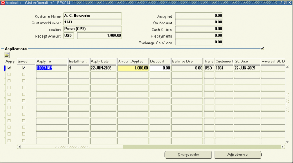Screen dimensions: 293x163
Task: Click horizontal scrollbar right arrow
Action: tap(283, 147)
